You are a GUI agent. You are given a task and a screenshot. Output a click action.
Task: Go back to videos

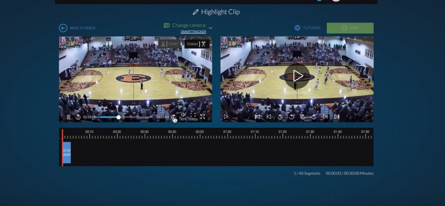point(77,28)
